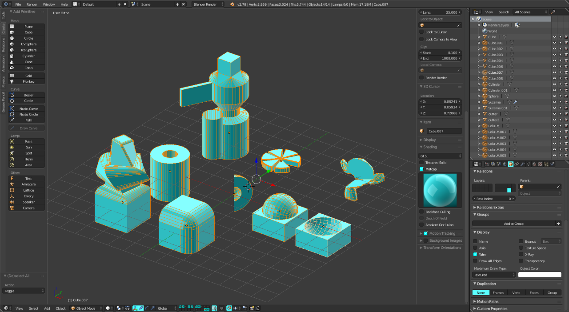Screen dimensions: 569x312
Task: Open the Modifiers wrench tab in Properties
Action: (522, 164)
